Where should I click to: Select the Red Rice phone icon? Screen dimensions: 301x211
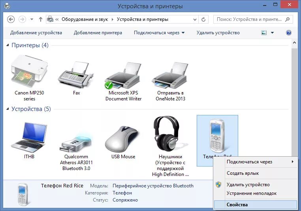point(217,136)
